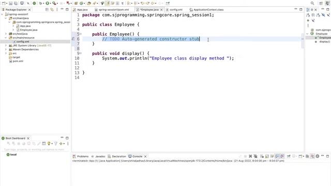
Task: Open Boot Dashboard view menu (three dots)
Action: point(68,144)
